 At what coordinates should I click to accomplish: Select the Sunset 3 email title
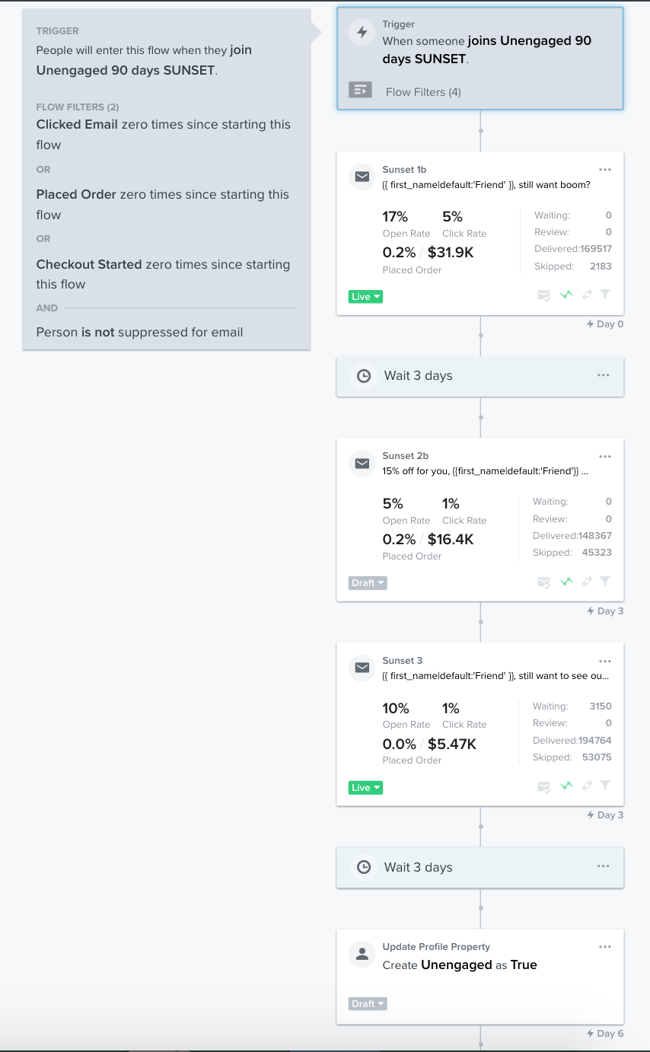403,661
